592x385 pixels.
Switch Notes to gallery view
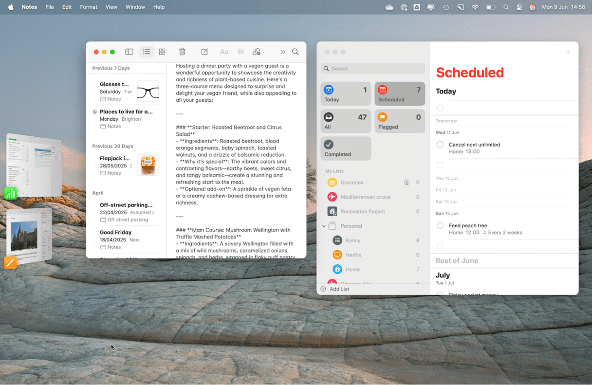pos(162,52)
